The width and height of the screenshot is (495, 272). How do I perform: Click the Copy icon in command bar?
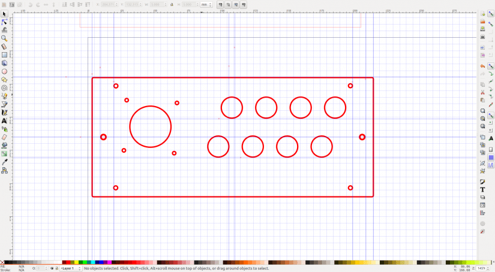pos(482,84)
